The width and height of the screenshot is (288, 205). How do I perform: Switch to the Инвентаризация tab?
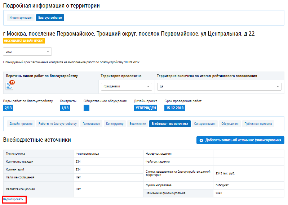click(21, 18)
